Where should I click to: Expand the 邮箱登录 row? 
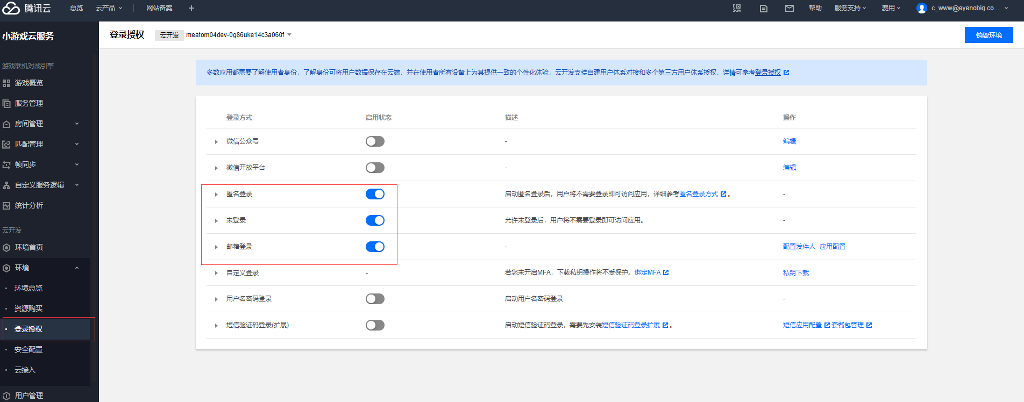216,247
